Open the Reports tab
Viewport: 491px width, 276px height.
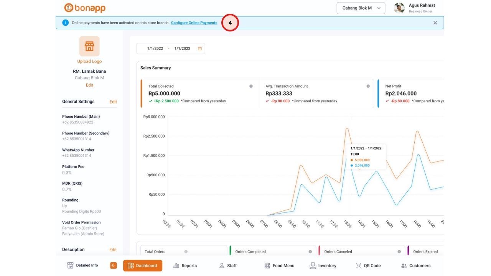(x=185, y=266)
